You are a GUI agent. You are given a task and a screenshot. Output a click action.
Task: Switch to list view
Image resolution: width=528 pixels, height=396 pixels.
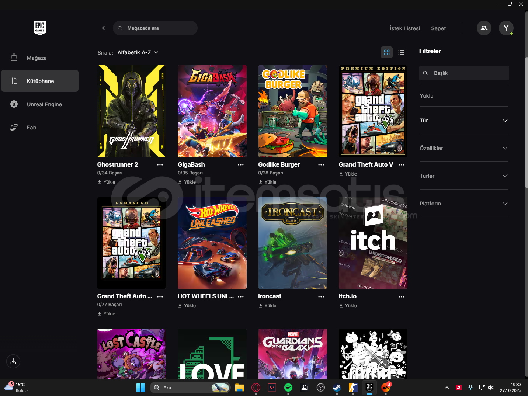click(402, 52)
